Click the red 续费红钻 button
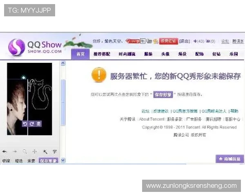 (169, 41)
